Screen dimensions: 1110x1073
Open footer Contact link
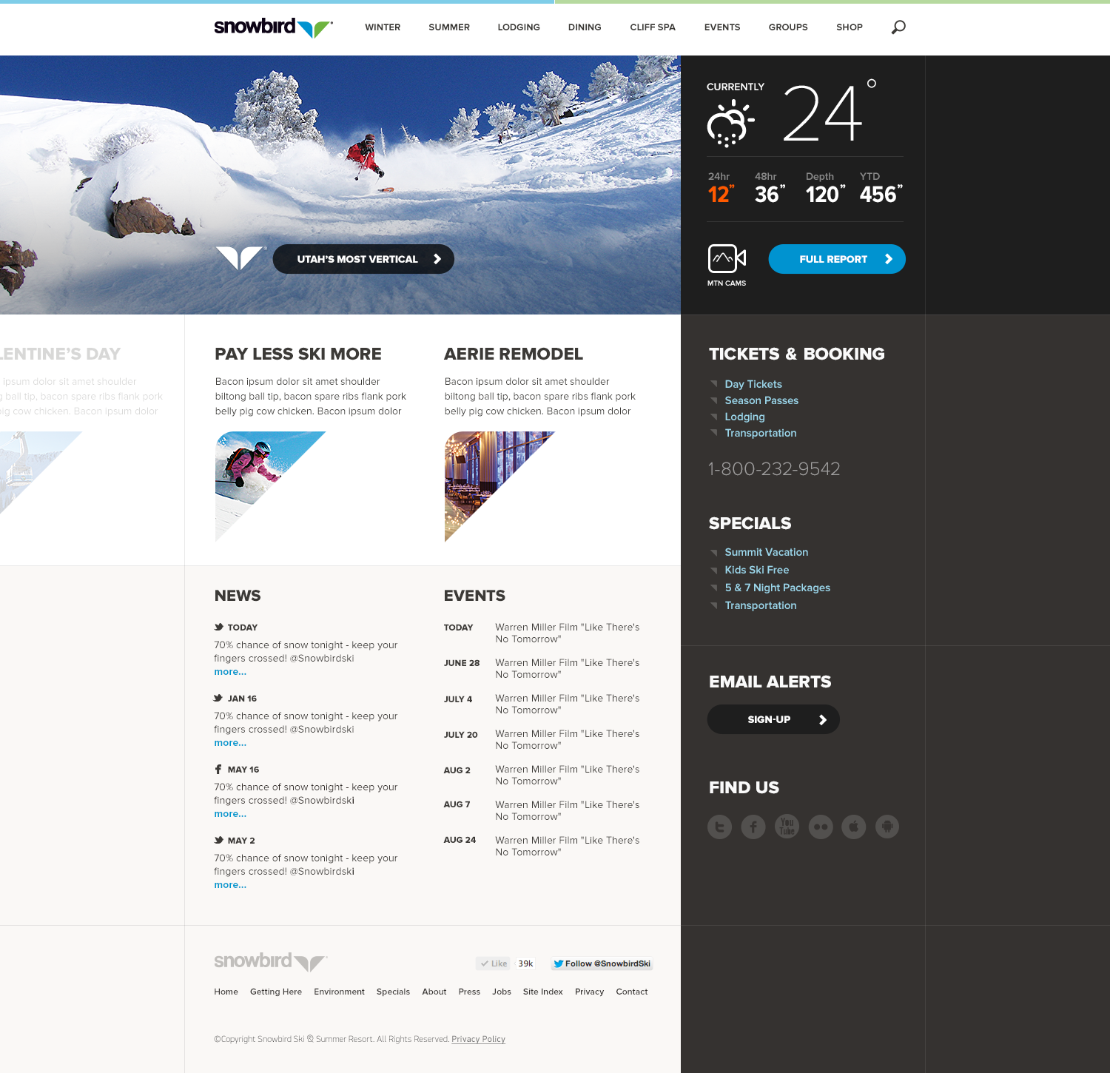tap(632, 992)
